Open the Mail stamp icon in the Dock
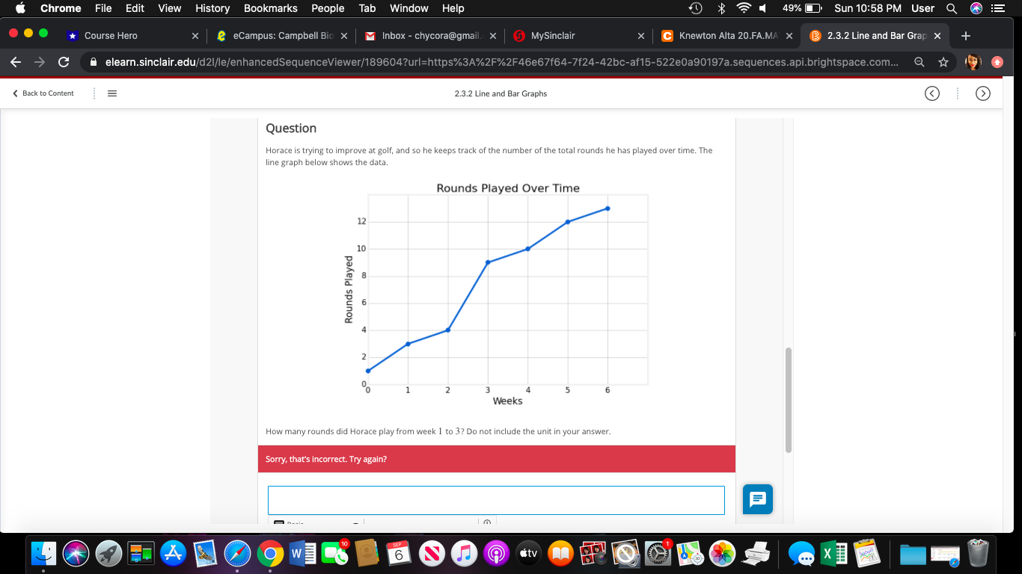 (x=206, y=553)
